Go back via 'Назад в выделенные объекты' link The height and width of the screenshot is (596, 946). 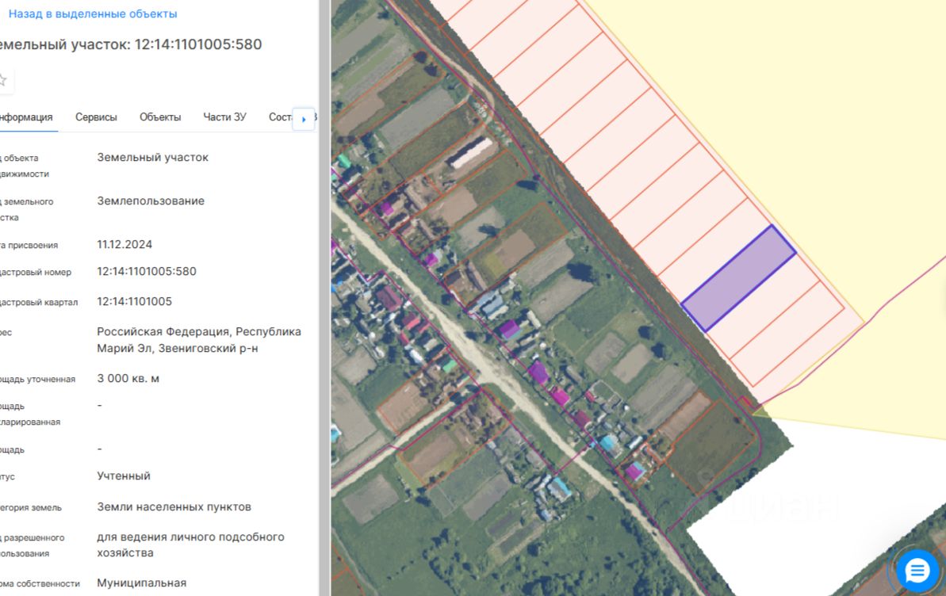(x=92, y=13)
